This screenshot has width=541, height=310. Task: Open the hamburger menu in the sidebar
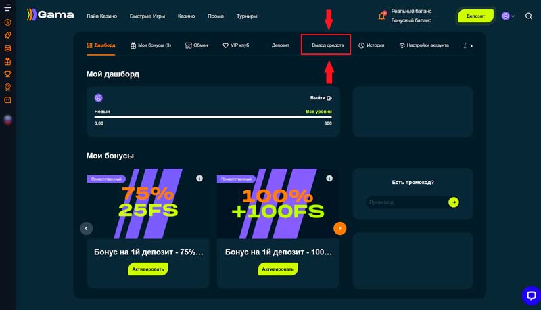tap(8, 7)
